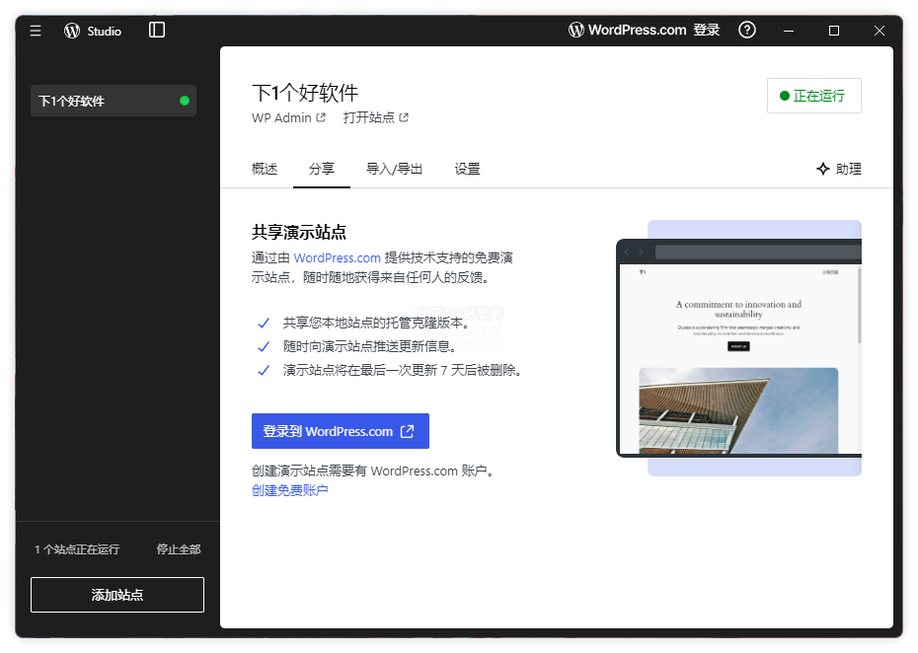Screen dimensions: 918x653
Task: Switch to the 概述 tab
Action: (x=265, y=169)
